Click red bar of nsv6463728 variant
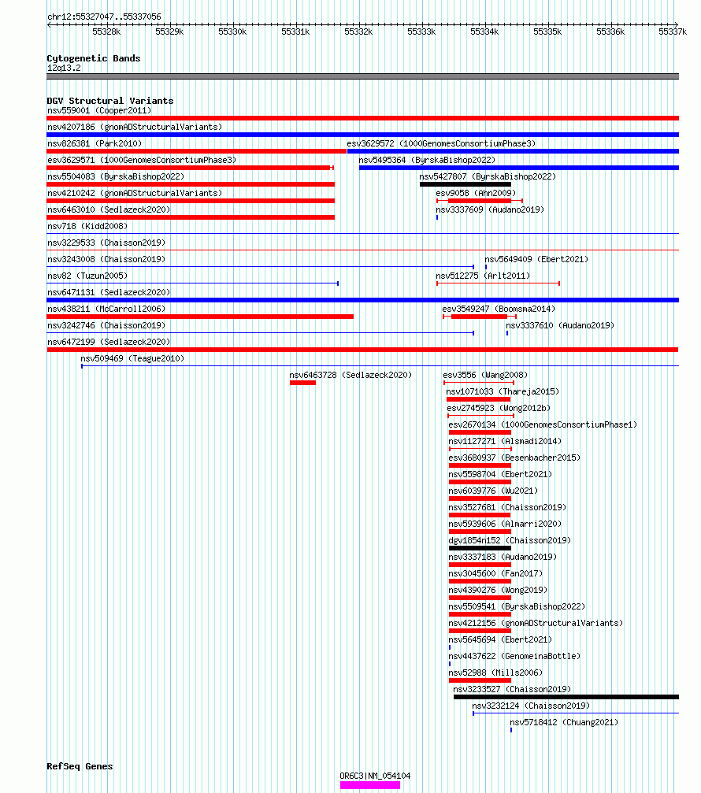 (302, 383)
